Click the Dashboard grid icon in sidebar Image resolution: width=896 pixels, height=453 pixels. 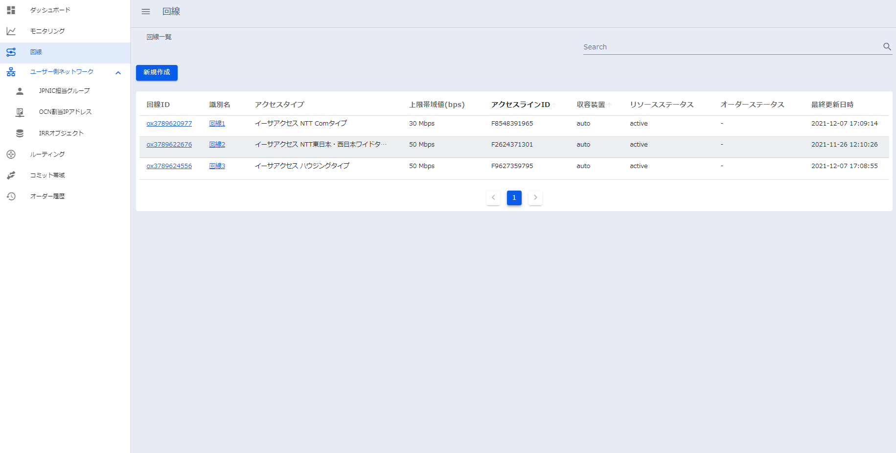tap(11, 10)
